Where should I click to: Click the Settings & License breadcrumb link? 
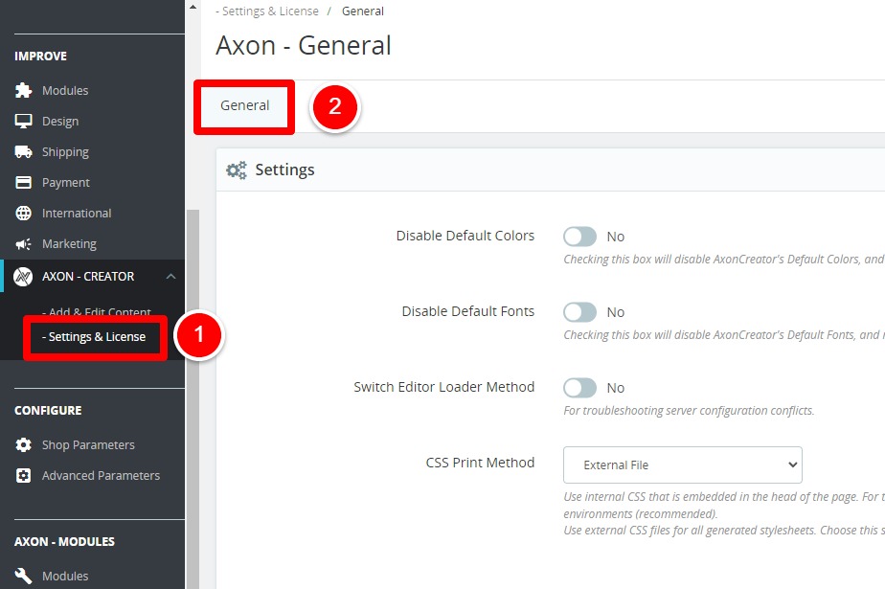pyautogui.click(x=266, y=11)
